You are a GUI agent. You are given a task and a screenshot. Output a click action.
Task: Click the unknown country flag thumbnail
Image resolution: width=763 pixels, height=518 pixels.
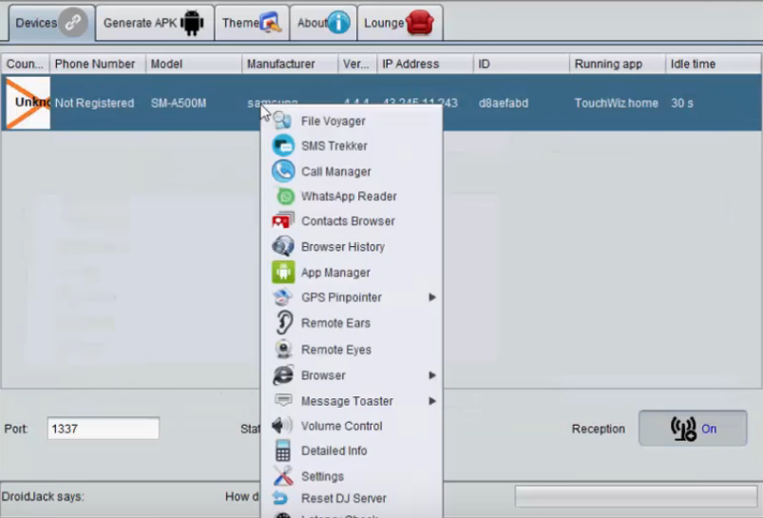[x=28, y=103]
